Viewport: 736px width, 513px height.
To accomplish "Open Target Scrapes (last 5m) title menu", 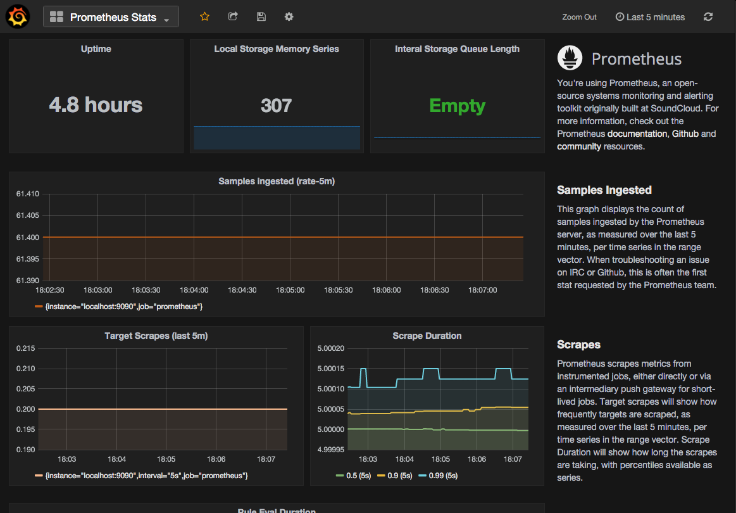I will click(x=156, y=336).
